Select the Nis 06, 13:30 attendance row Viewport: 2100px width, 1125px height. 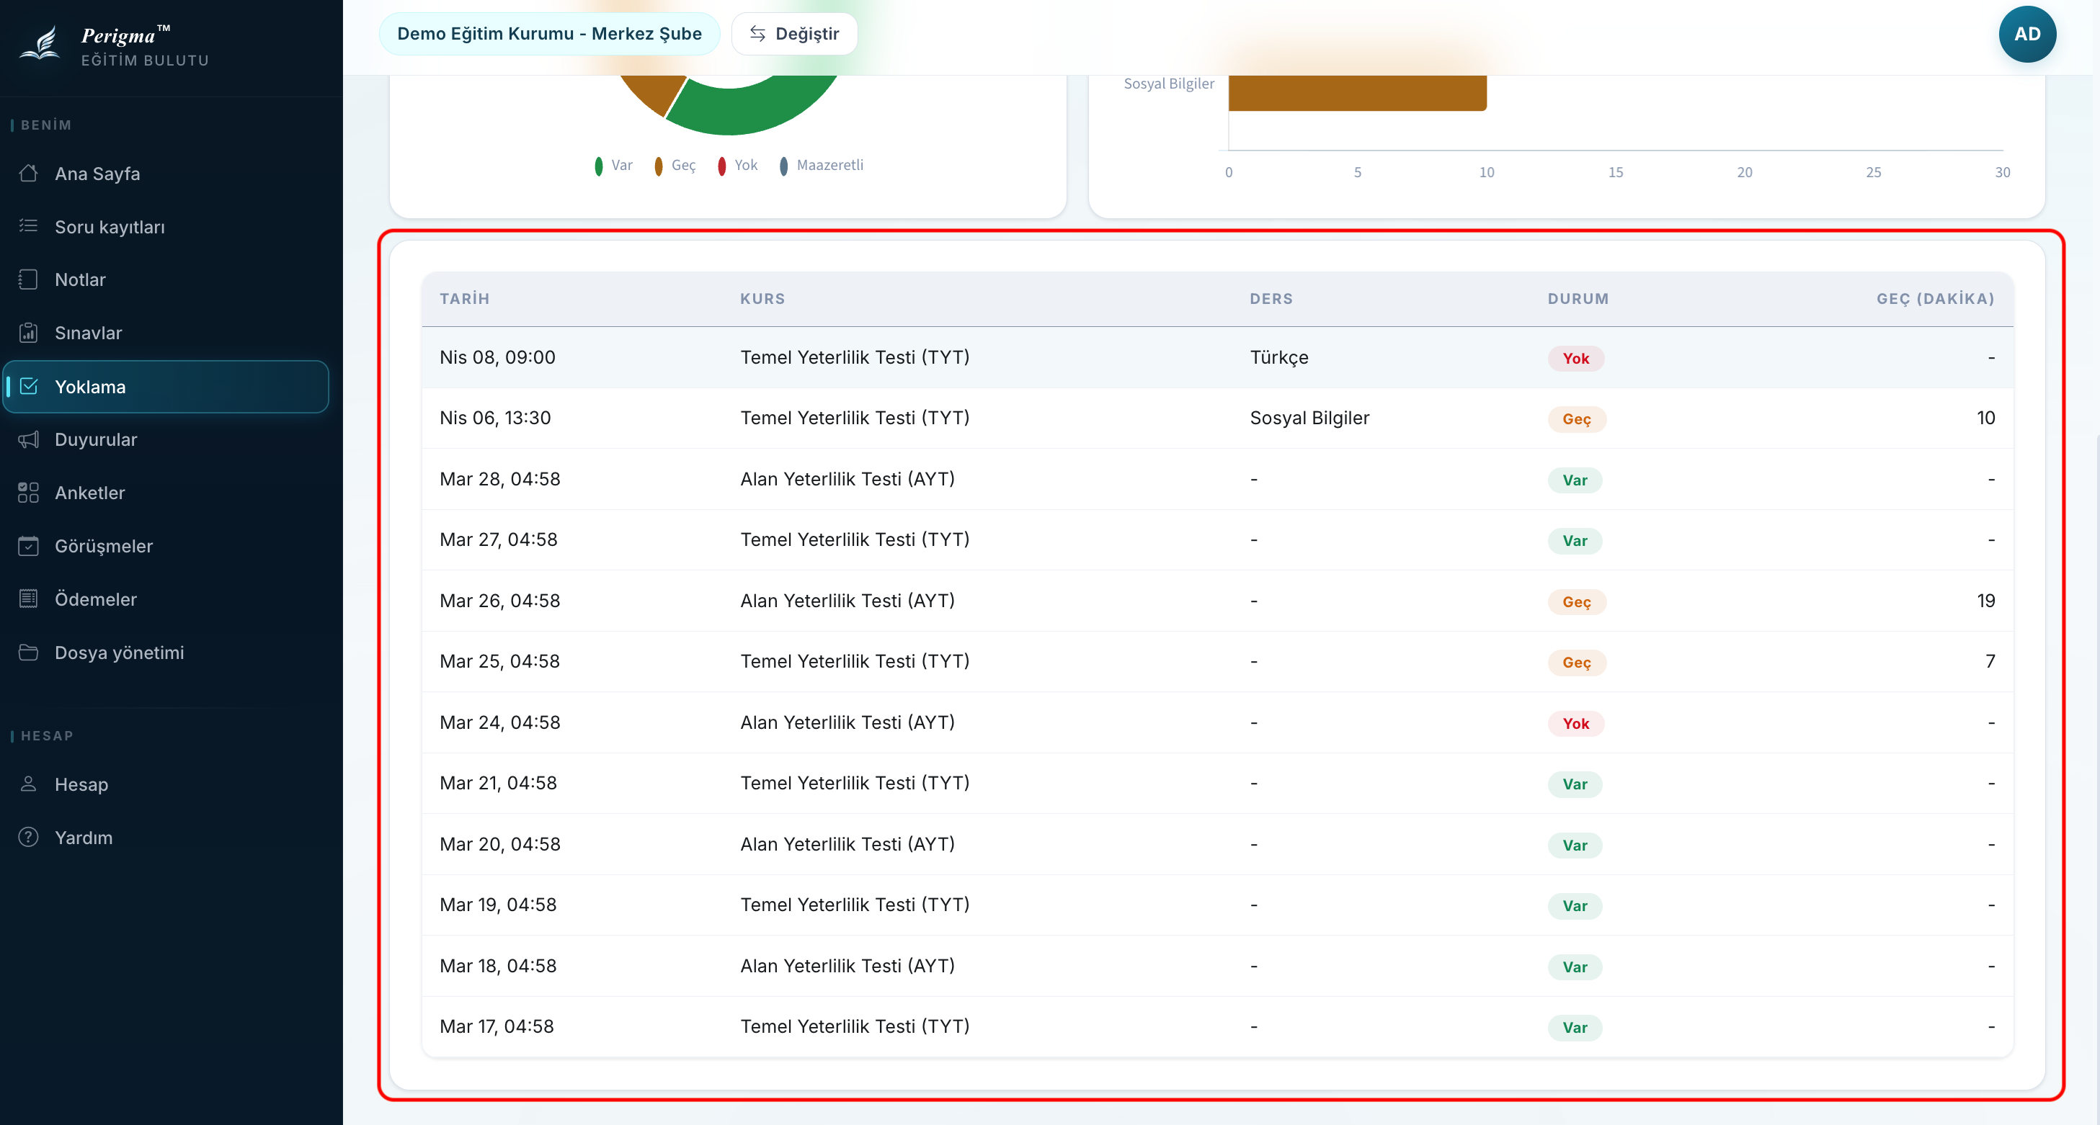pos(1217,418)
